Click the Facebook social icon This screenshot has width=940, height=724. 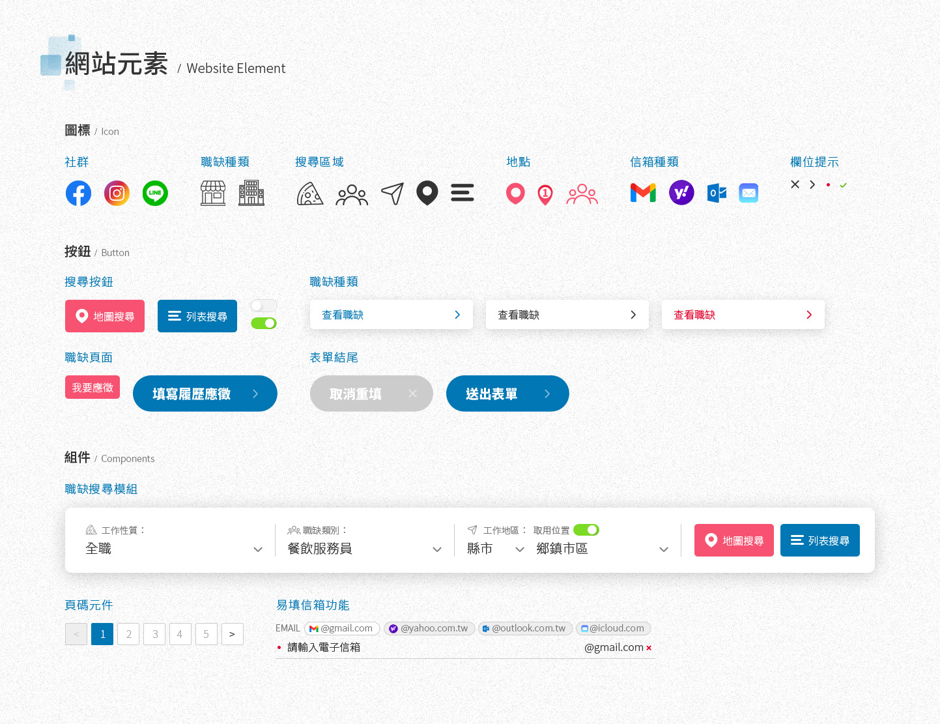(78, 193)
